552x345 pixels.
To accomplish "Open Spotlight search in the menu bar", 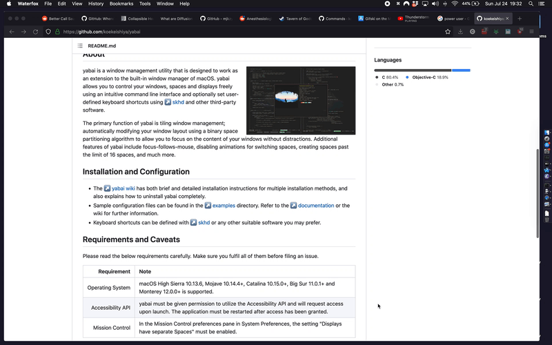I will coord(531,3).
